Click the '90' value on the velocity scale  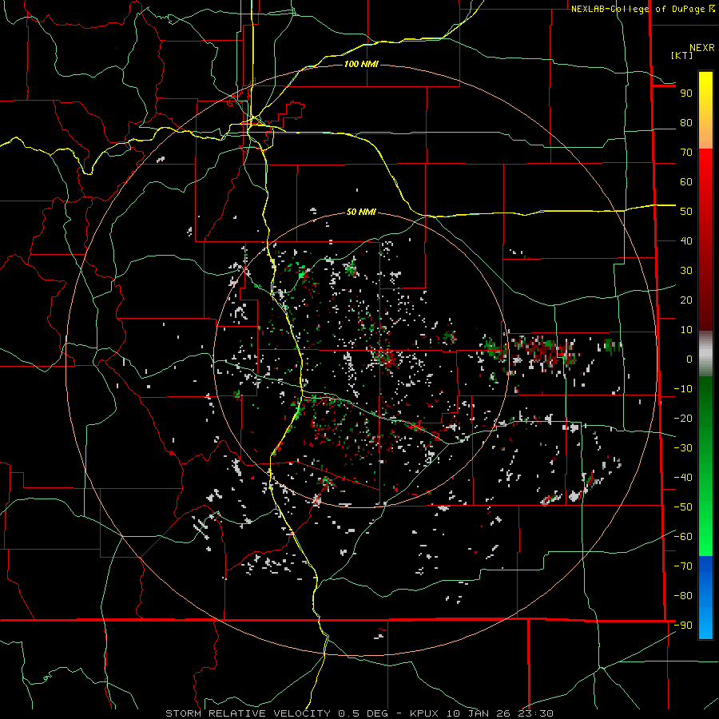pos(686,93)
